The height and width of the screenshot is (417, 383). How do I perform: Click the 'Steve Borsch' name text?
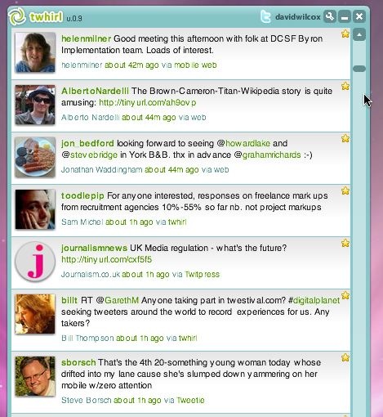pos(87,400)
